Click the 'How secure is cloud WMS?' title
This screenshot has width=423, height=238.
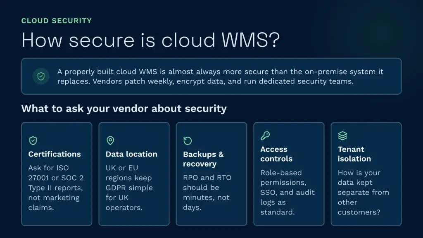pyautogui.click(x=150, y=40)
